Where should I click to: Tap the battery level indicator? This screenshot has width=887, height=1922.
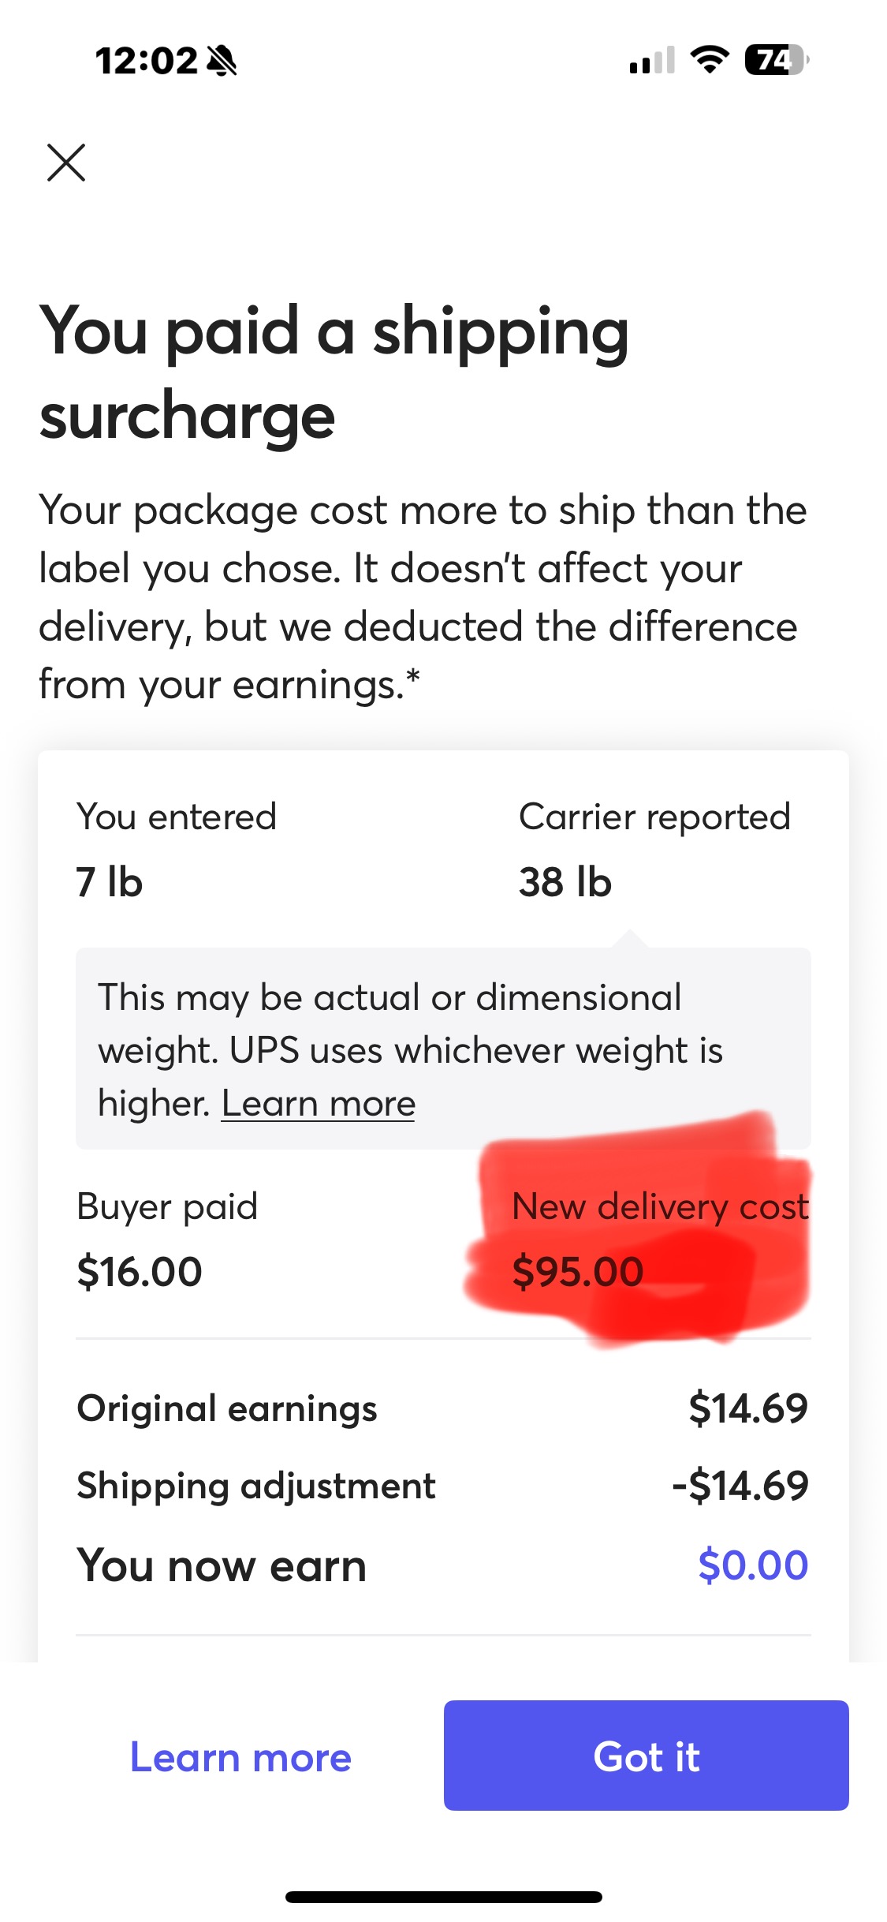[x=777, y=60]
